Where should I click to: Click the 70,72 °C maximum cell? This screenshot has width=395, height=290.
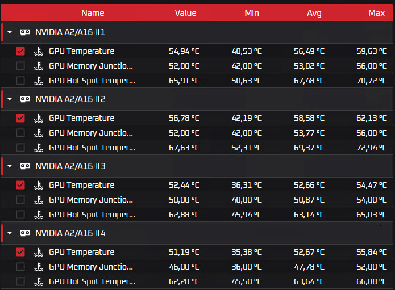372,81
